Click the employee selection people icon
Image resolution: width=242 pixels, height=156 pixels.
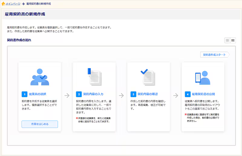point(40,77)
